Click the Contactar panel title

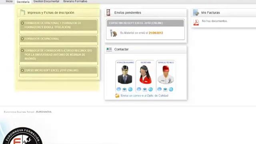pyautogui.click(x=122, y=49)
